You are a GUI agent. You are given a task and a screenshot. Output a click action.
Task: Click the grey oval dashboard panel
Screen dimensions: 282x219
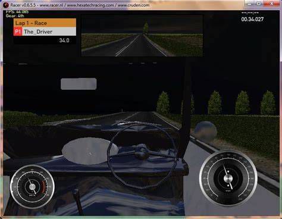tap(89, 152)
